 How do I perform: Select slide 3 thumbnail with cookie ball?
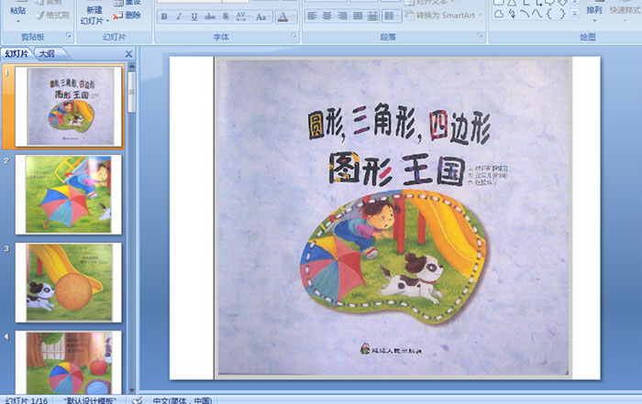(x=69, y=282)
